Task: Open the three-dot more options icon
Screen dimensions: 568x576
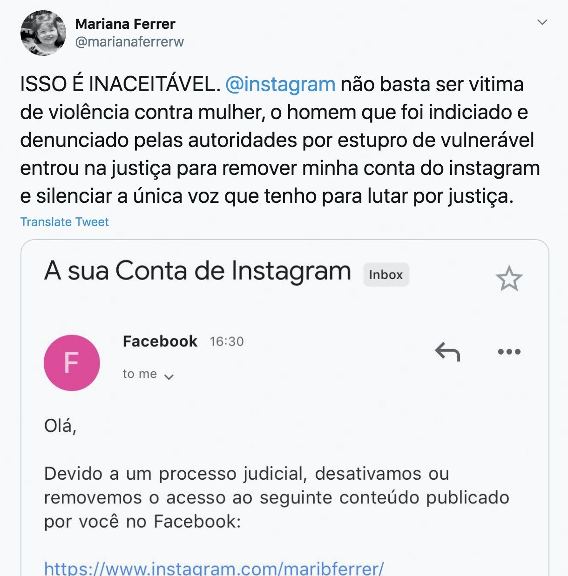Action: coord(509,352)
